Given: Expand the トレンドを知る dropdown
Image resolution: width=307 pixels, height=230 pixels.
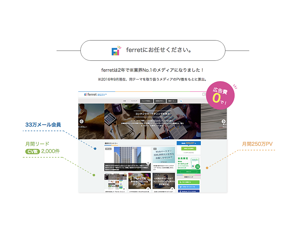Looking at the screenshot, I should click(147, 101).
